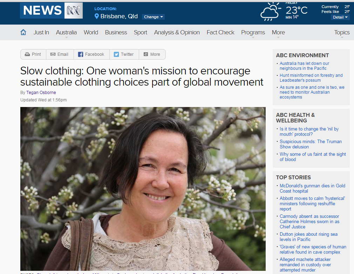The width and height of the screenshot is (354, 274).
Task: Expand the Topics menu
Action: point(342,33)
